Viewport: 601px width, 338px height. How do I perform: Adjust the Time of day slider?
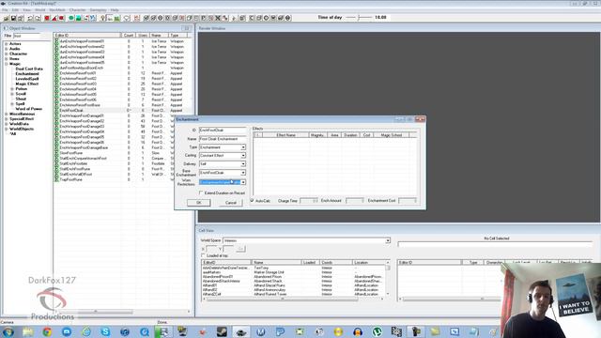(x=359, y=17)
